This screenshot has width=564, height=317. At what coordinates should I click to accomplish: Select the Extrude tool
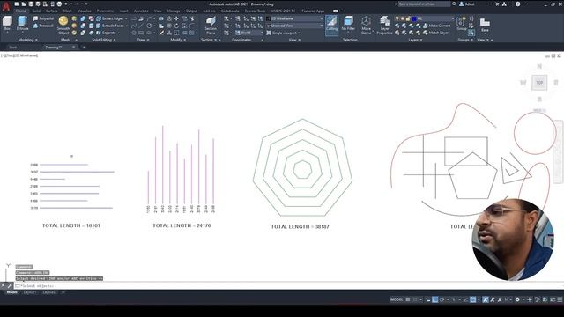[x=22, y=24]
